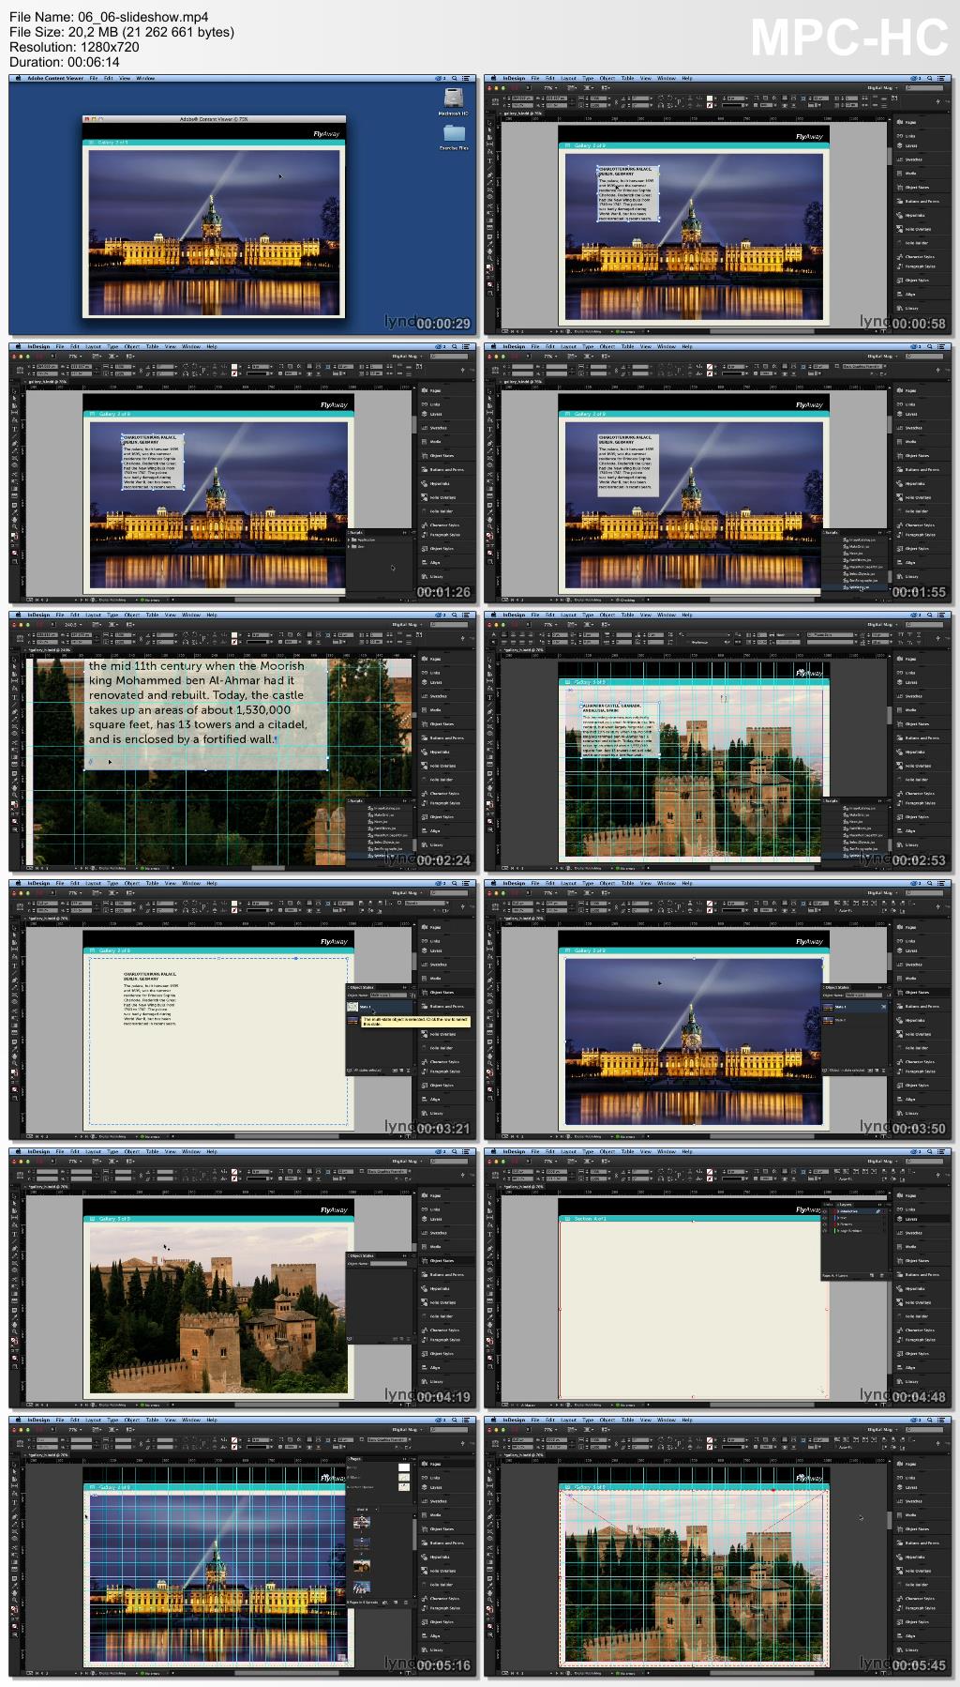Open zoom level dropdown in 00:01:26 frame

click(x=76, y=357)
